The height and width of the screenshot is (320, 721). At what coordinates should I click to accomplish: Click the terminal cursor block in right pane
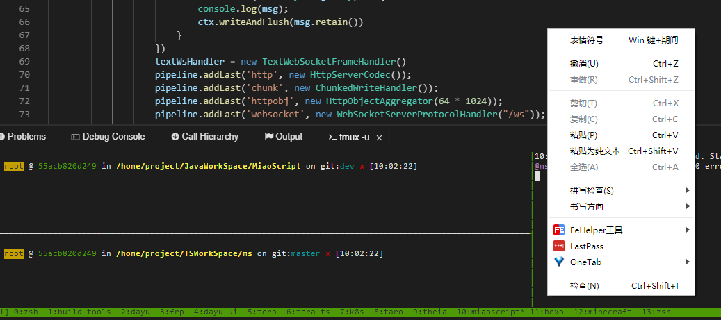click(537, 176)
